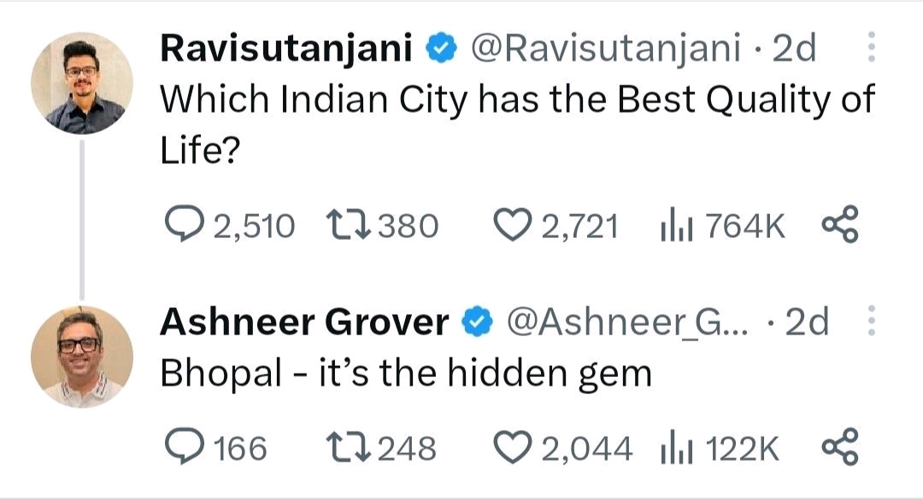The width and height of the screenshot is (923, 499).
Task: Reply to Ravisutanjani's tweet
Action: coord(180,226)
